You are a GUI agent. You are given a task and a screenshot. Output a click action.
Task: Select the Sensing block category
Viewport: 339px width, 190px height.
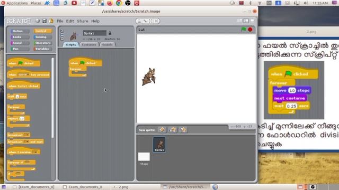pos(43,37)
